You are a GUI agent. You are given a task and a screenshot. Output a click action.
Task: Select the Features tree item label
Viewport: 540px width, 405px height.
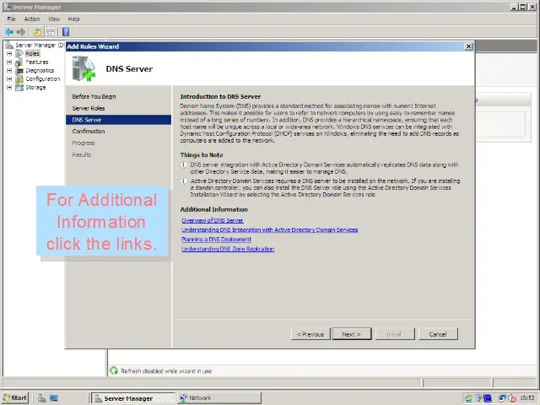click(x=37, y=62)
